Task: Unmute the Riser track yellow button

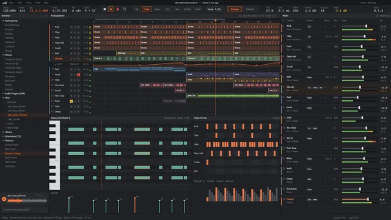Action: 71,101
